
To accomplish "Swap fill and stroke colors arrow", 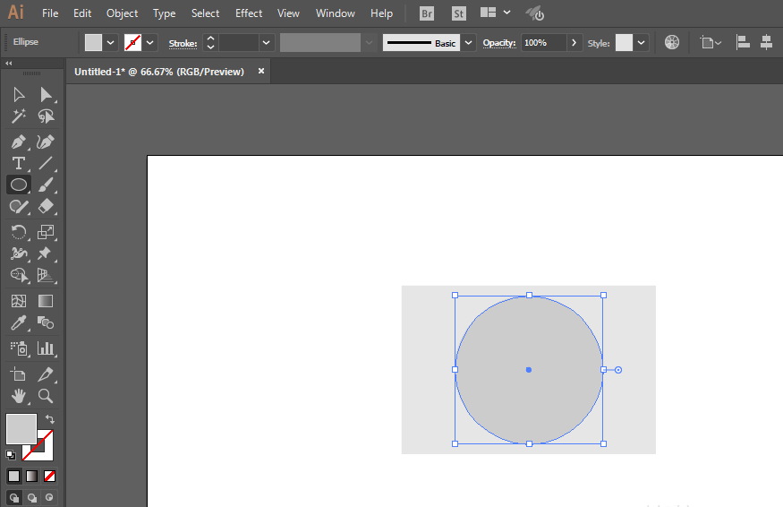I will (x=50, y=419).
